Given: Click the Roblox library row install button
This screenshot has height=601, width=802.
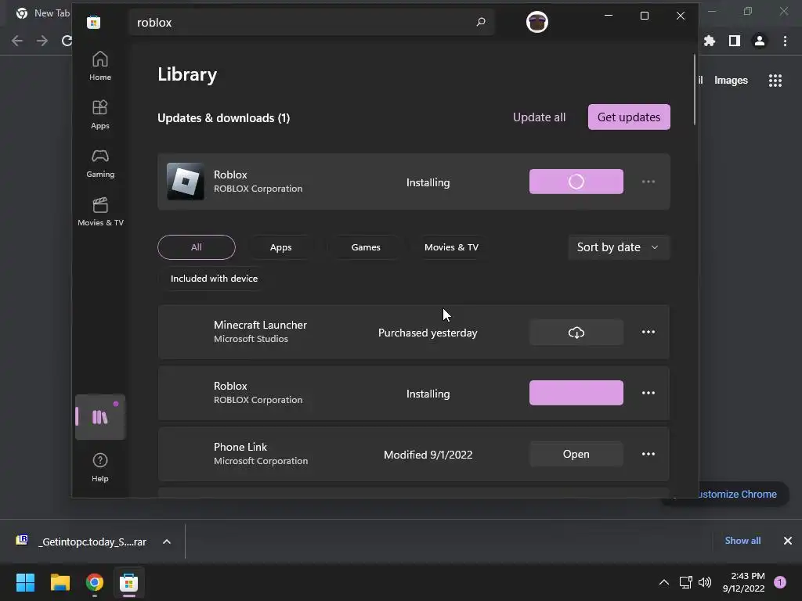Looking at the screenshot, I should 576,393.
